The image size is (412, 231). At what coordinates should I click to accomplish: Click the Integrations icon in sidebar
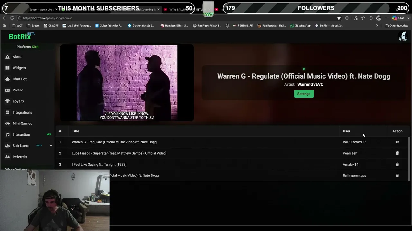coord(7,112)
